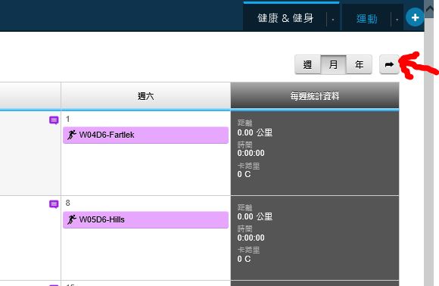The image size is (439, 286).
Task: Select the 每週統計資料 column header
Action: 315,96
